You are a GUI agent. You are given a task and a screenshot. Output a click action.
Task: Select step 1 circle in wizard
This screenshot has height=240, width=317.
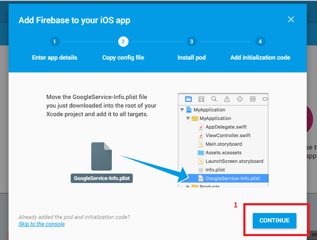pyautogui.click(x=54, y=42)
